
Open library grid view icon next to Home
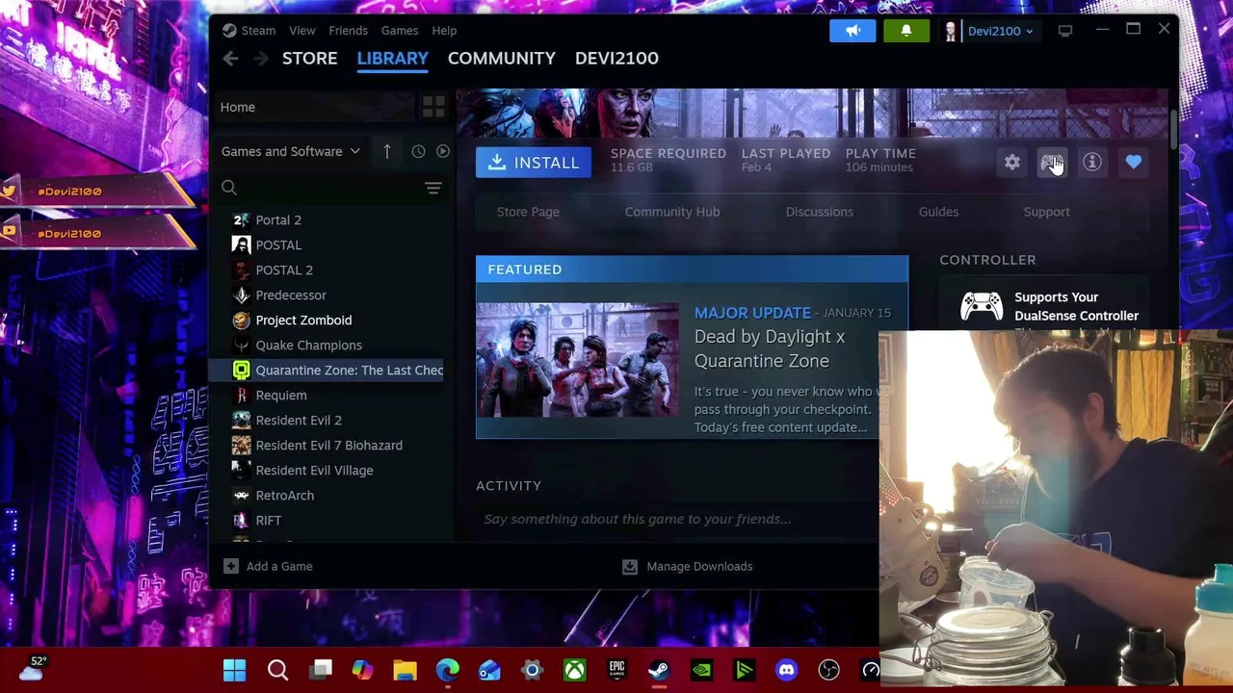pyautogui.click(x=433, y=107)
